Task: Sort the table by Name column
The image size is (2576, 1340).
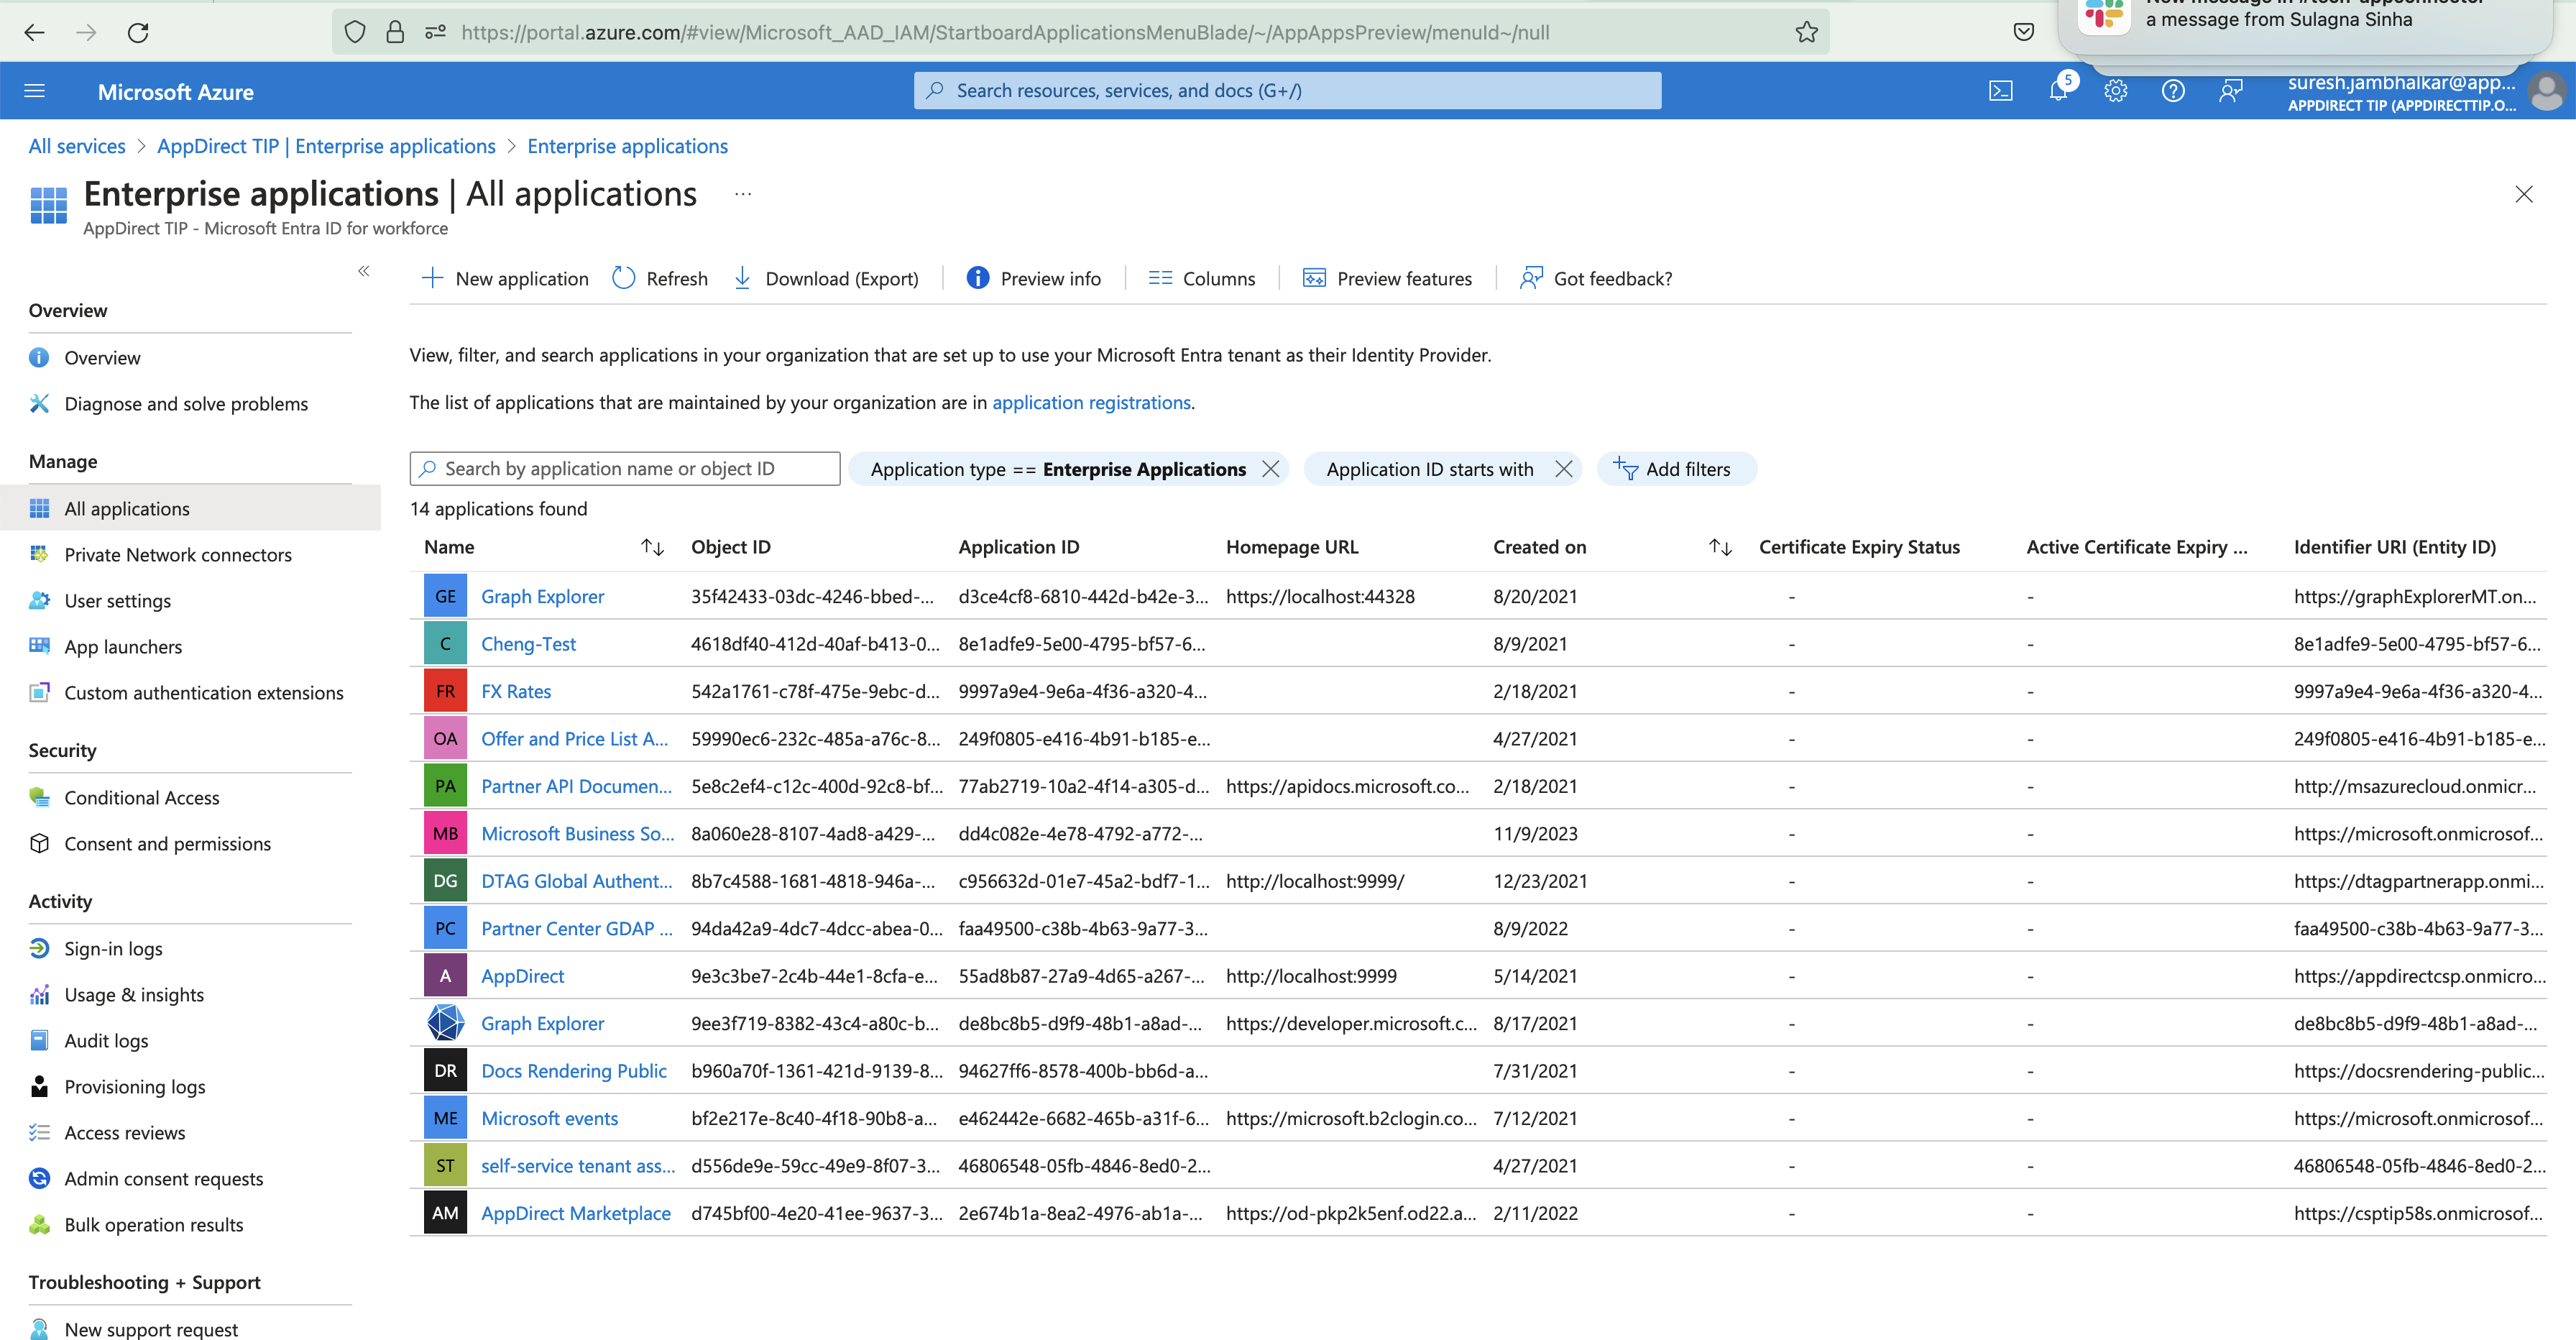Action: [x=652, y=547]
